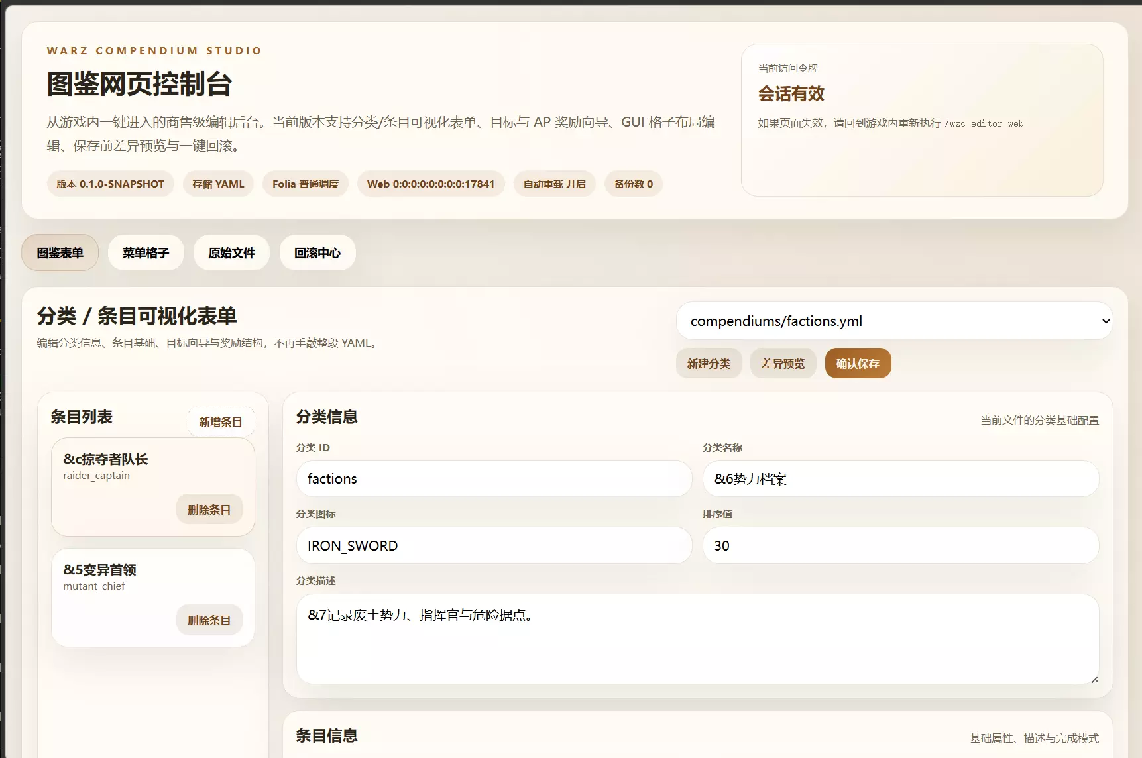Click the 排序值 field showing 30
Viewport: 1142px width, 758px height.
click(901, 545)
